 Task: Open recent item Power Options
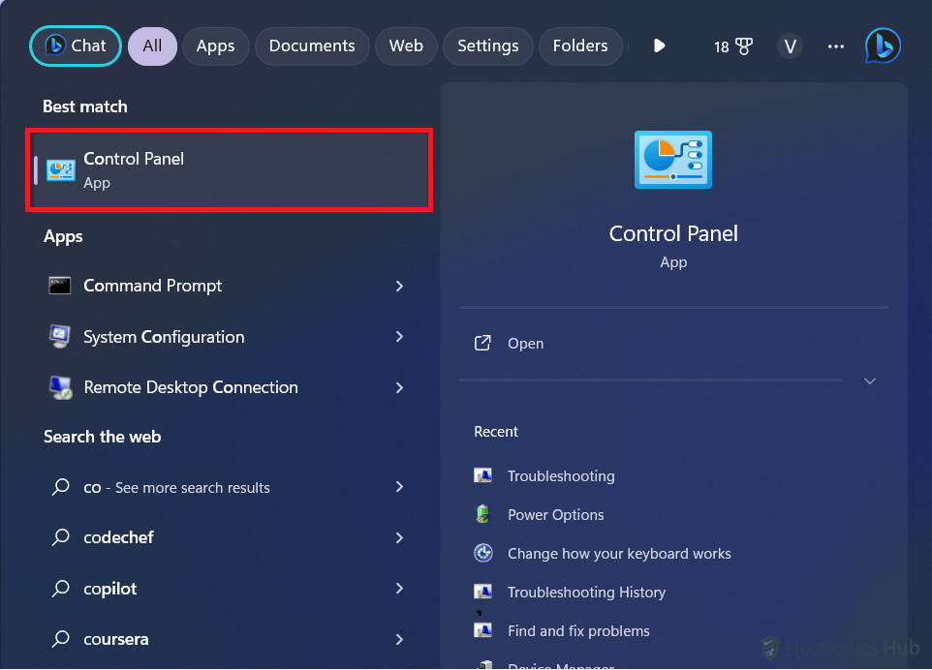(x=556, y=514)
